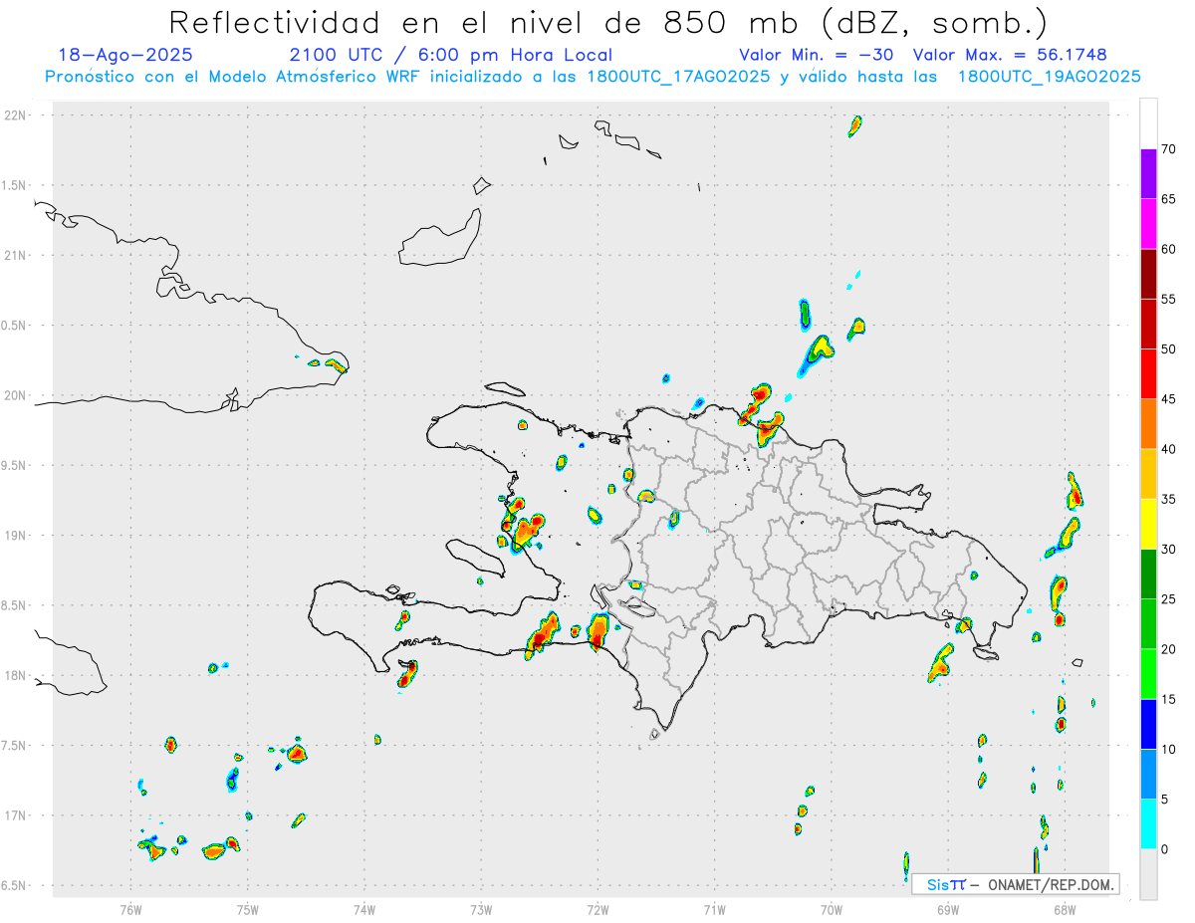Select the gray below-zero colorbar segment

tap(1148, 874)
